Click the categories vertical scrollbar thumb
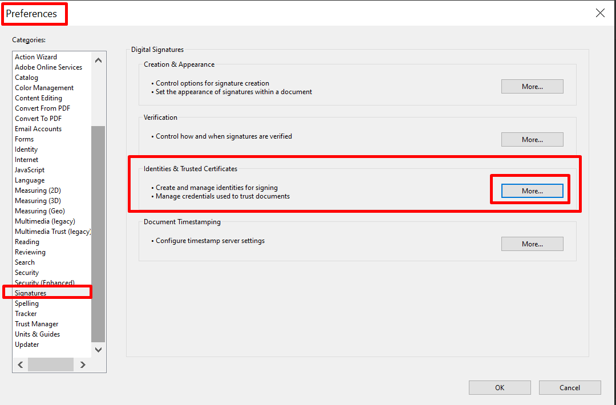616x405 pixels. (98, 234)
